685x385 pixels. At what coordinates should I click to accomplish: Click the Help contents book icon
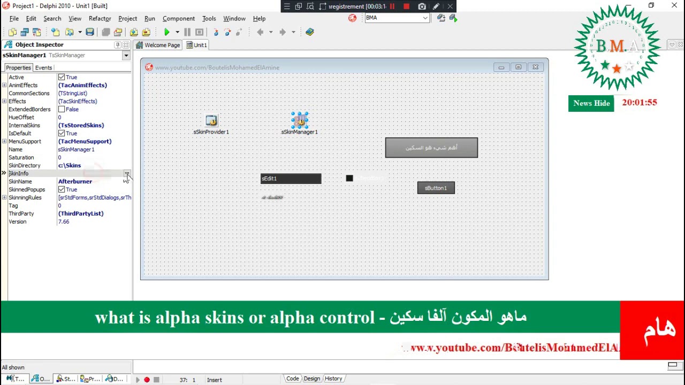click(x=310, y=32)
